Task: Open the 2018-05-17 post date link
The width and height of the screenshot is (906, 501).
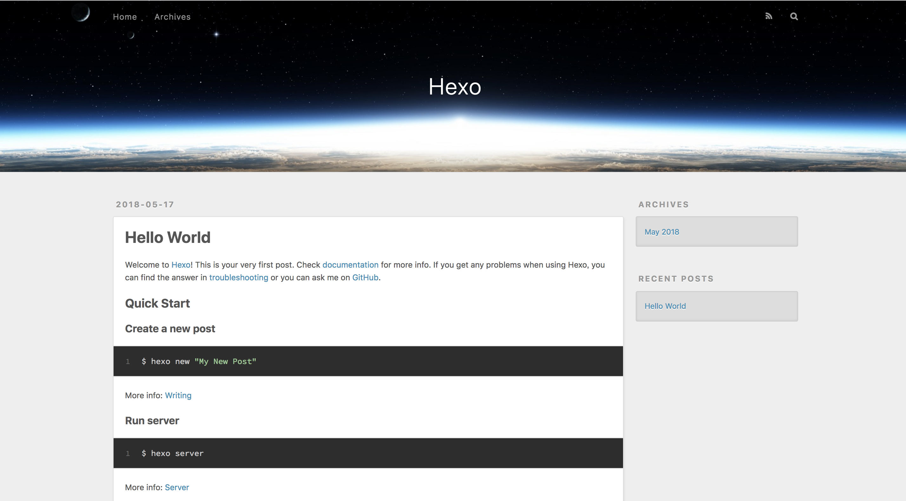Action: [x=145, y=205]
